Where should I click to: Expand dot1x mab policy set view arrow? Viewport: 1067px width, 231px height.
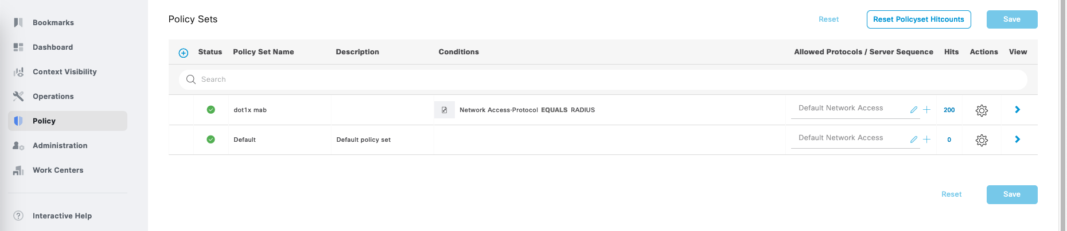(1017, 110)
